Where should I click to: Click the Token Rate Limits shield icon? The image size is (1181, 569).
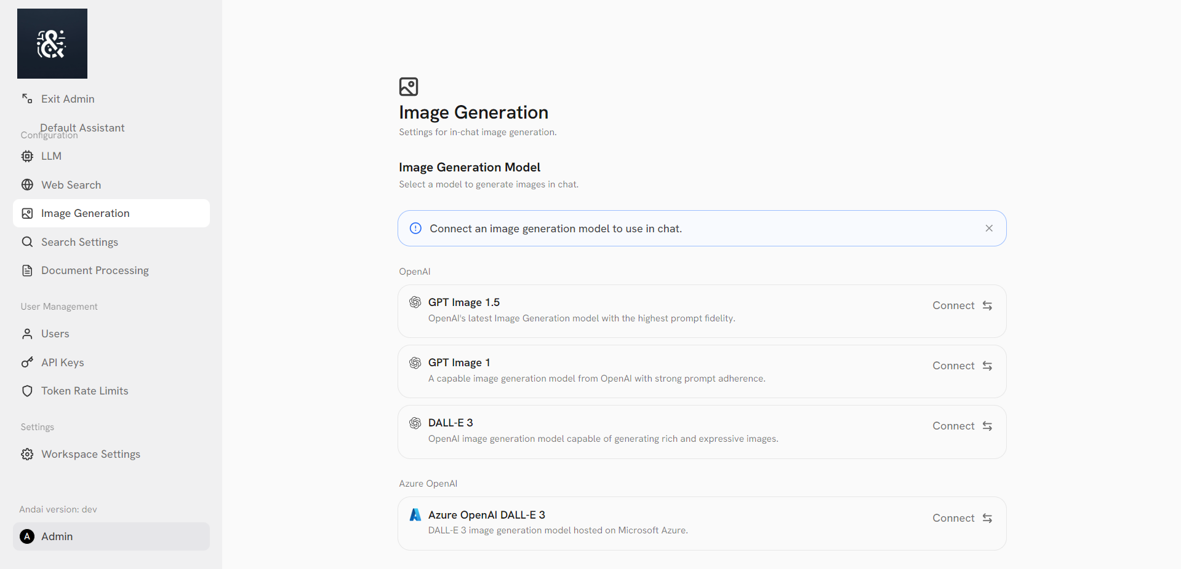tap(27, 391)
